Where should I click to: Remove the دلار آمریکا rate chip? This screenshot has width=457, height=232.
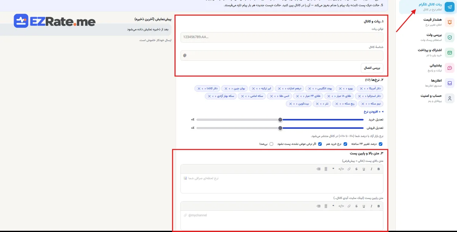361,88
